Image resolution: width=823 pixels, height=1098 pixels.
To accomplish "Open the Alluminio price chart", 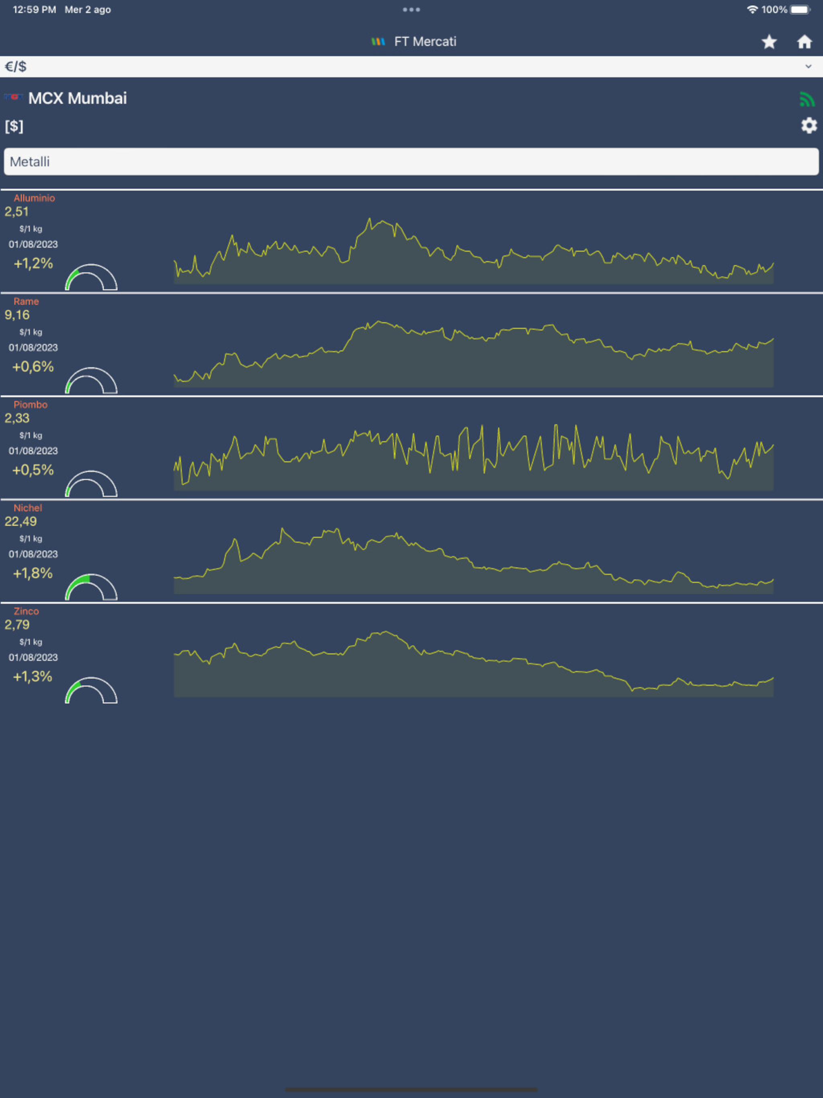I will click(473, 251).
